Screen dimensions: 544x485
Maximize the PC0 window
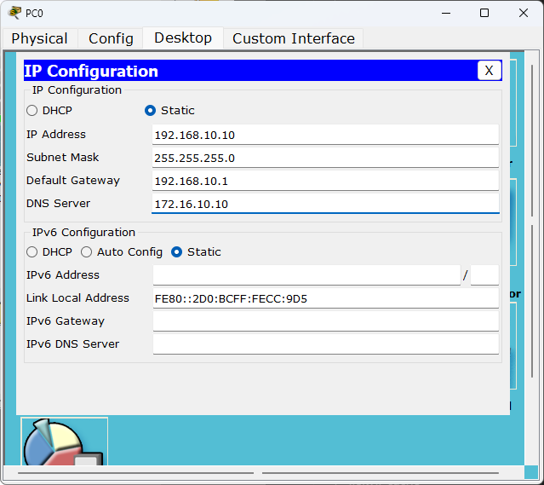point(484,13)
